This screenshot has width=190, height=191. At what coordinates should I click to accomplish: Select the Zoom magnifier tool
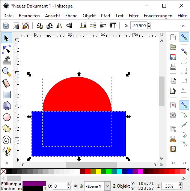pyautogui.click(x=7, y=72)
